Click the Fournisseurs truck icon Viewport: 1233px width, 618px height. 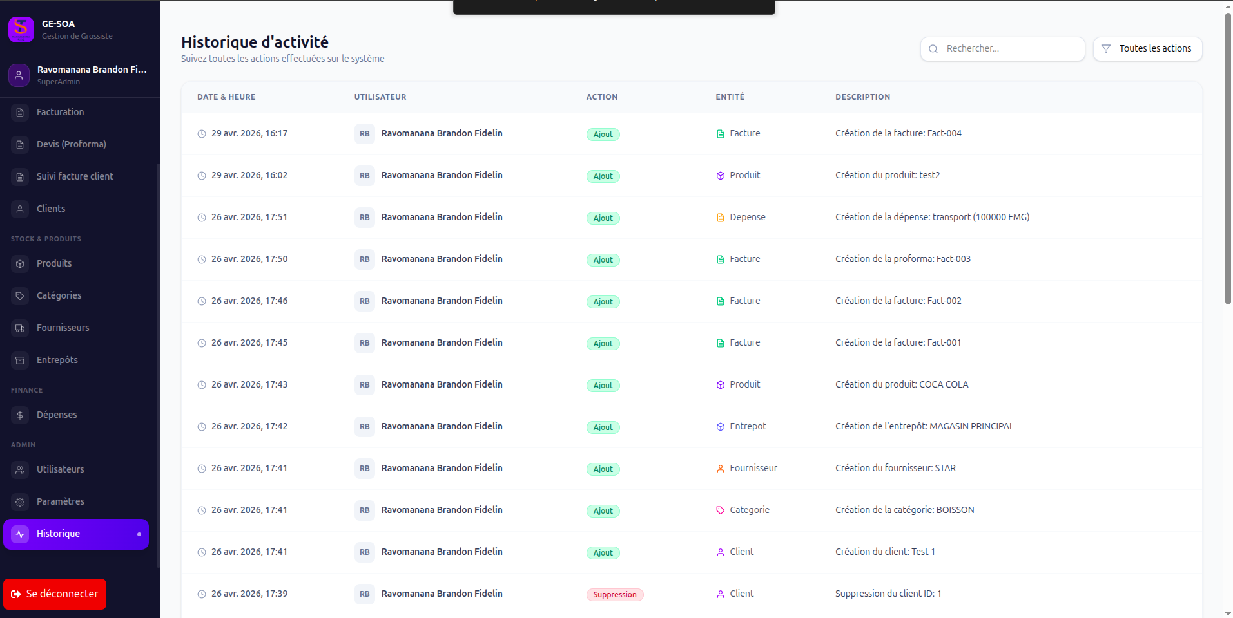coord(20,328)
